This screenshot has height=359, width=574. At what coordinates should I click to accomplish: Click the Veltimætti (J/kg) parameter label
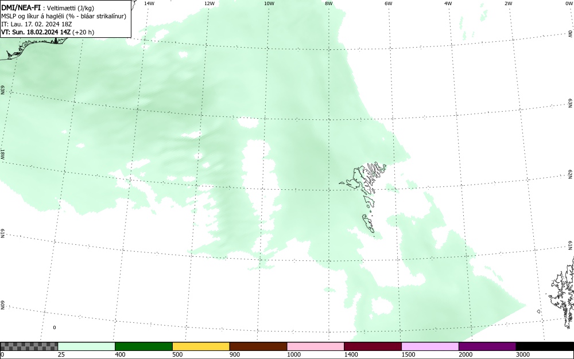coord(71,8)
